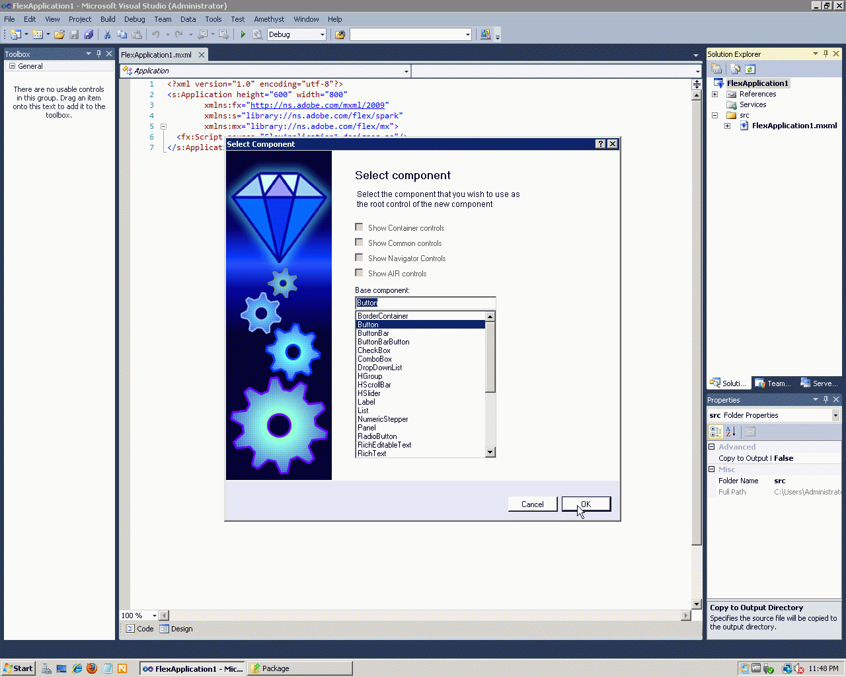Select the Services node in Solution Explorer
The image size is (846, 677).
point(753,104)
